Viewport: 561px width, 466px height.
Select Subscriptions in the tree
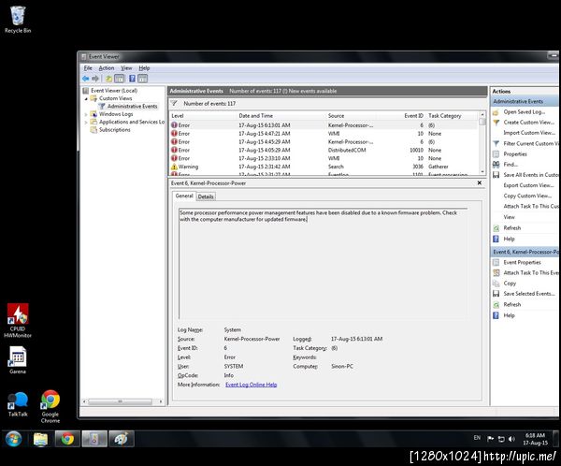tap(114, 130)
